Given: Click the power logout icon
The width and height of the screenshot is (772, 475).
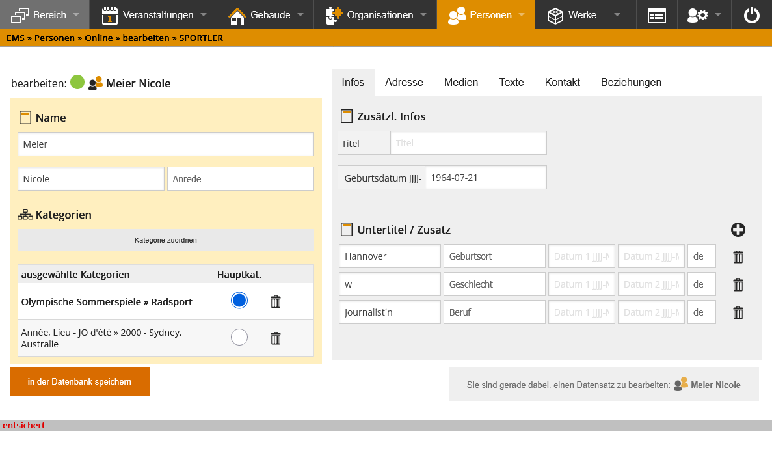Looking at the screenshot, I should pyautogui.click(x=751, y=15).
